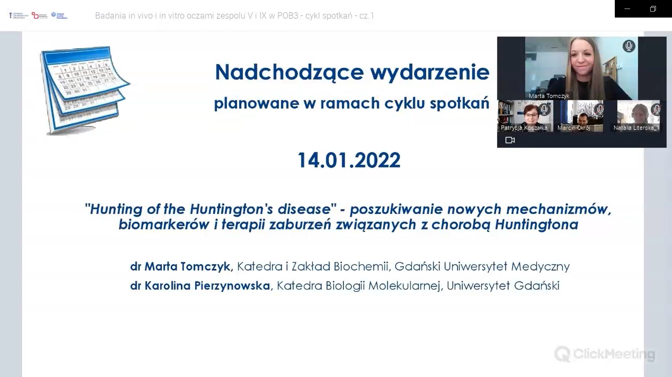Click the calendar image on the slide

(x=85, y=90)
